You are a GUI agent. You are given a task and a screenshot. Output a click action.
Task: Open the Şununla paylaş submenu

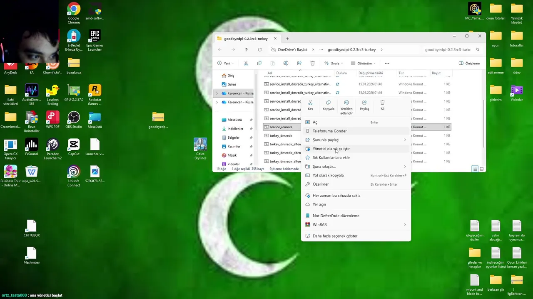(356, 140)
